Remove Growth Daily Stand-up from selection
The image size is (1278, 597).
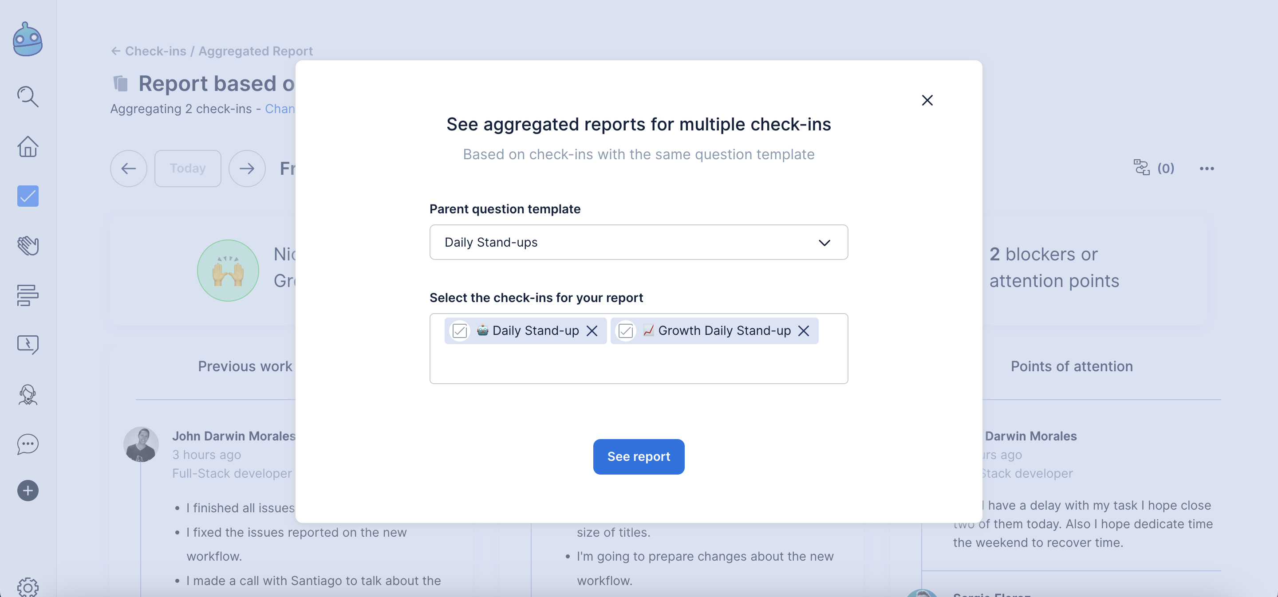(804, 331)
